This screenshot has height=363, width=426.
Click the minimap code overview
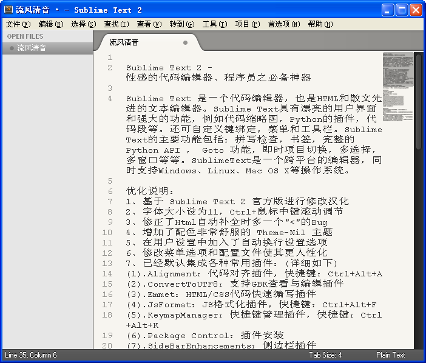[x=398, y=87]
